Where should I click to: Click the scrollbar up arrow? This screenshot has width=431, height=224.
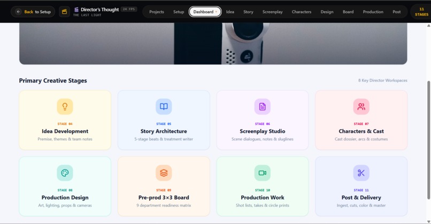(x=428, y=26)
